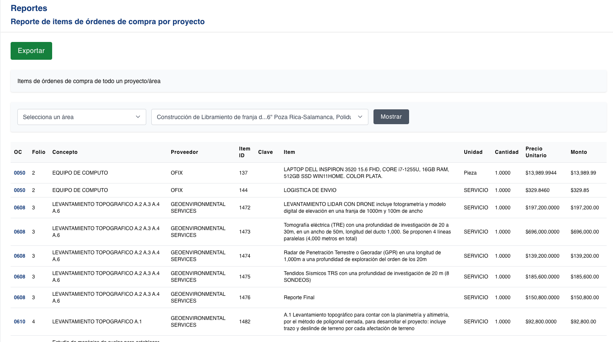Click the green "Exportar" button
This screenshot has width=613, height=342.
coord(31,50)
